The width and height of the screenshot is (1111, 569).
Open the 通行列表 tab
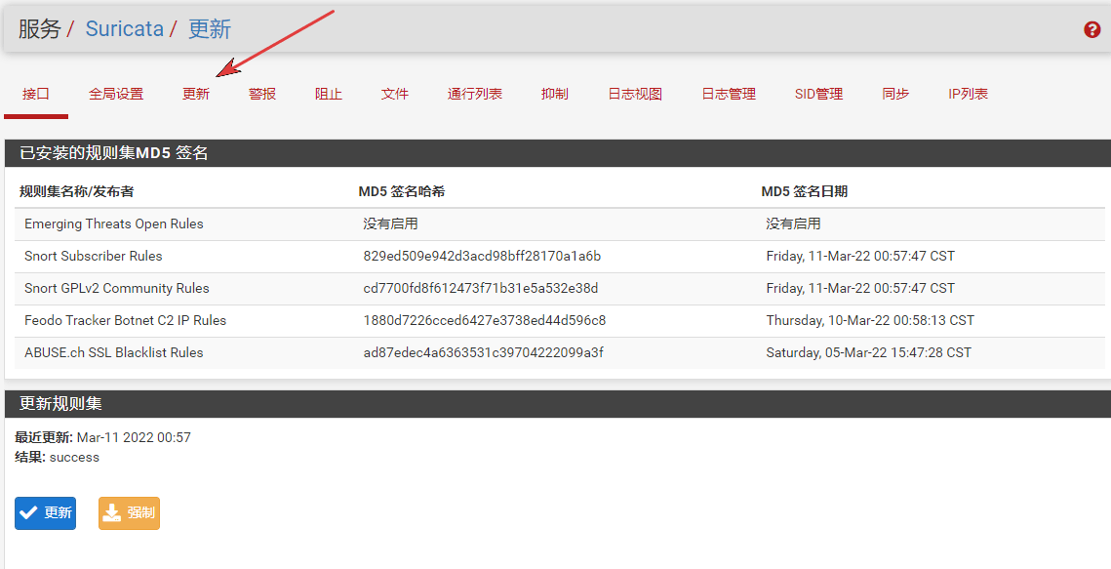pos(475,94)
